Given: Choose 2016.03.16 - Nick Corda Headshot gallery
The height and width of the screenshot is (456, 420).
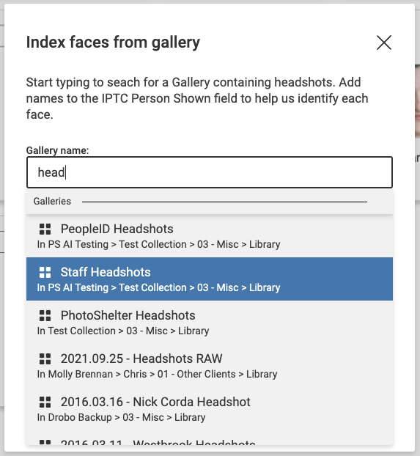Looking at the screenshot, I should click(x=210, y=409).
